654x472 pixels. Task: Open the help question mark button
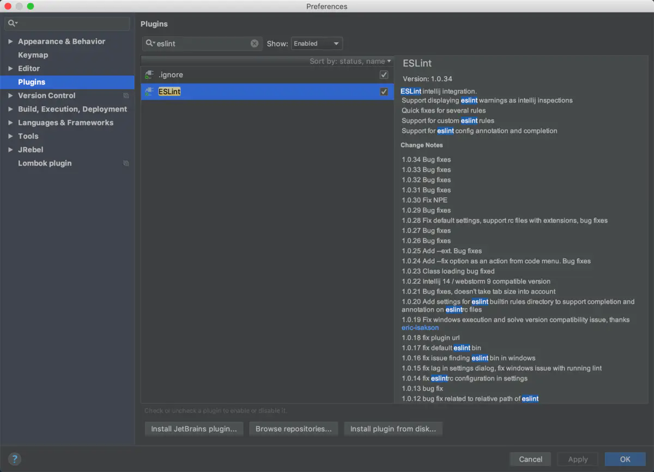pyautogui.click(x=15, y=459)
